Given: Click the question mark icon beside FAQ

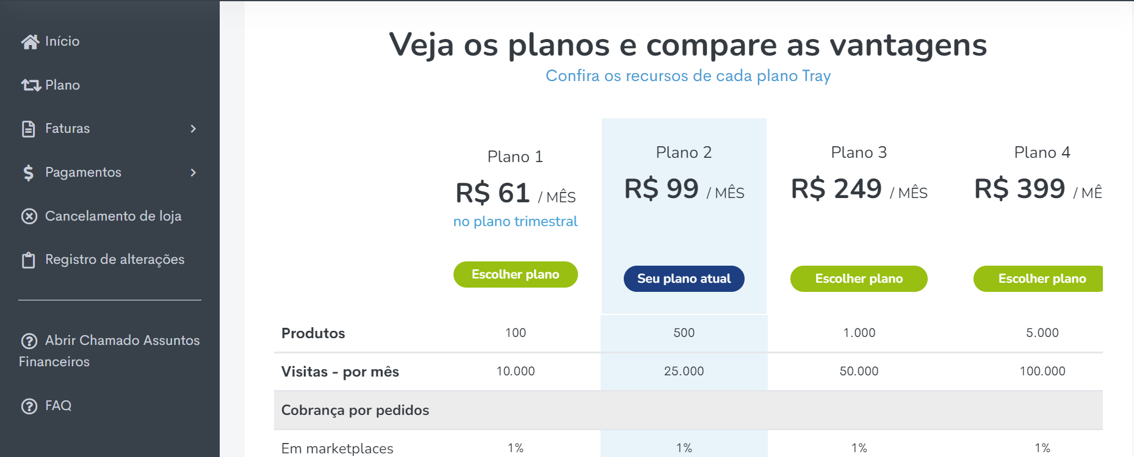Looking at the screenshot, I should tap(29, 406).
